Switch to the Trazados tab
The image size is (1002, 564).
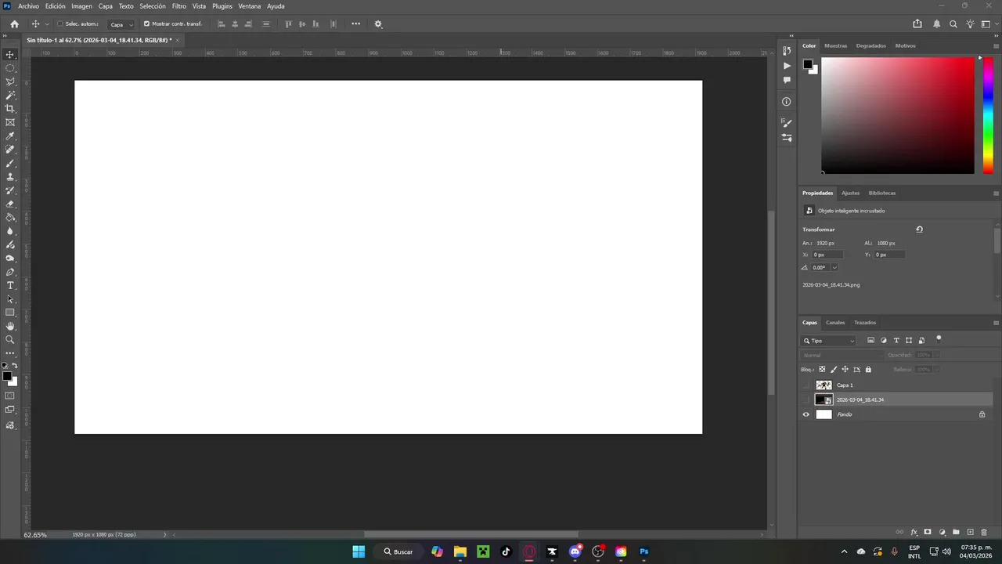click(865, 323)
